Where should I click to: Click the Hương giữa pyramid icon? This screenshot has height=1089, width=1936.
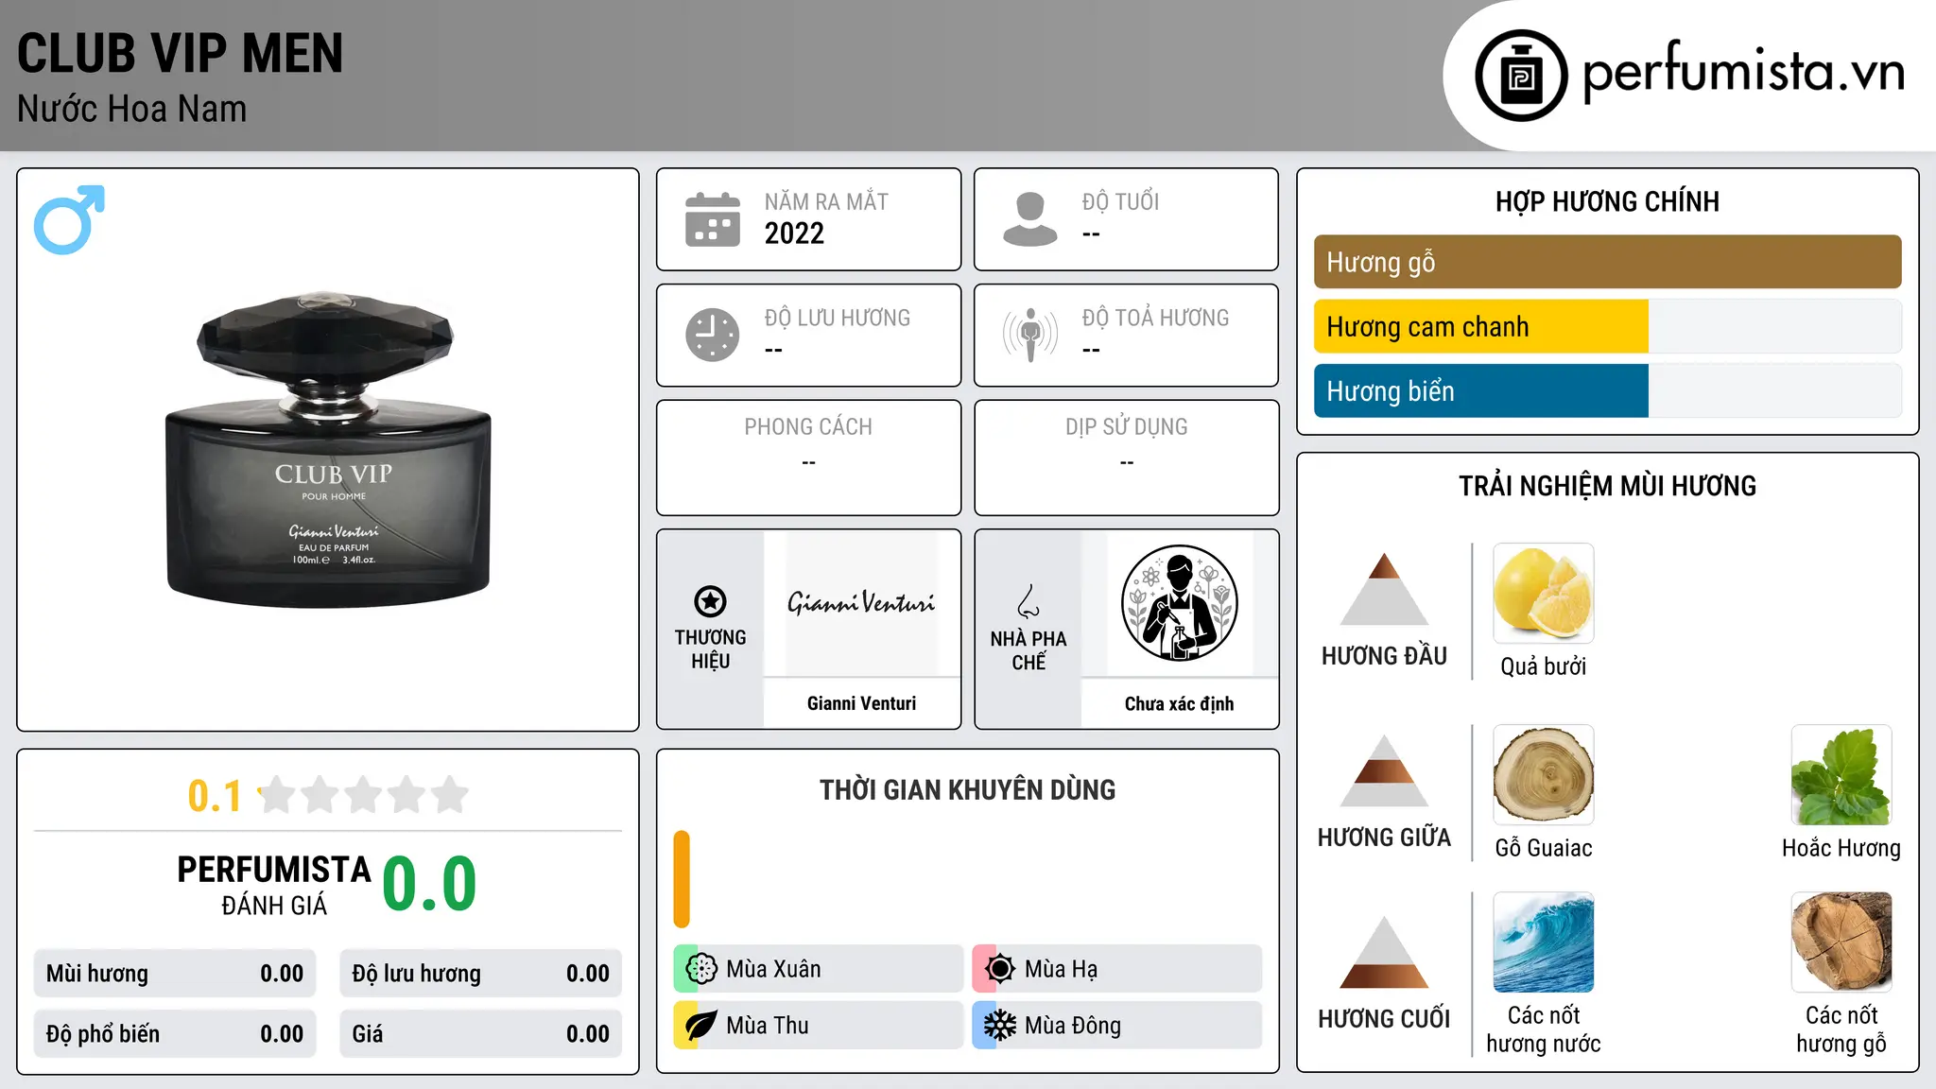tap(1384, 770)
